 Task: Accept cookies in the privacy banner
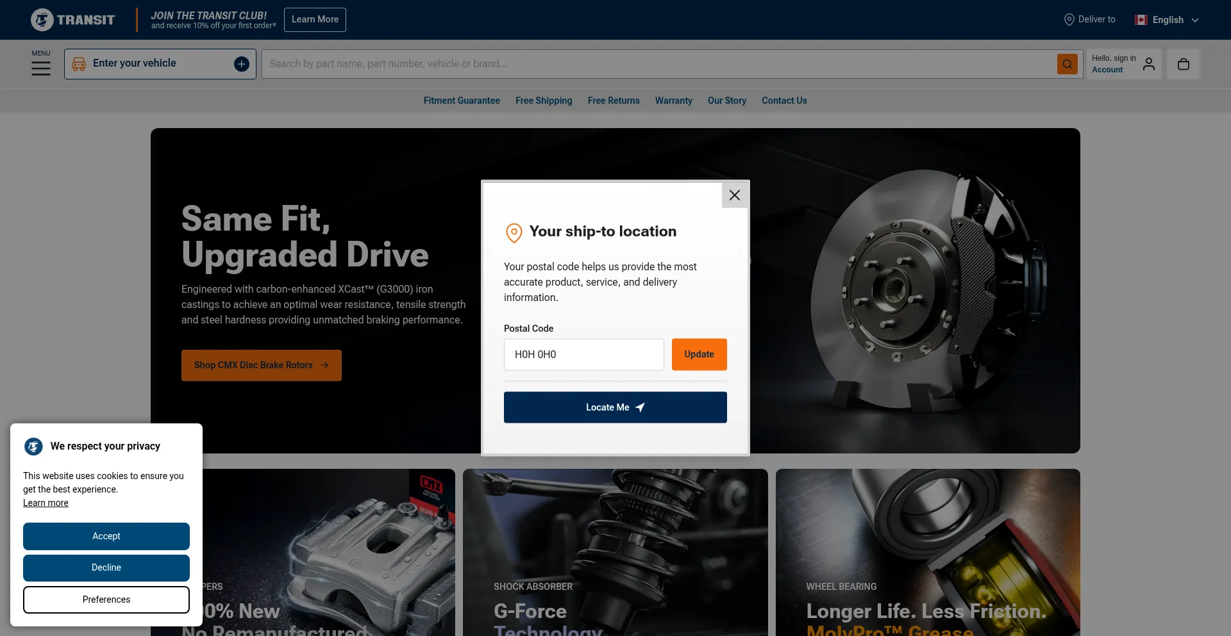(106, 537)
